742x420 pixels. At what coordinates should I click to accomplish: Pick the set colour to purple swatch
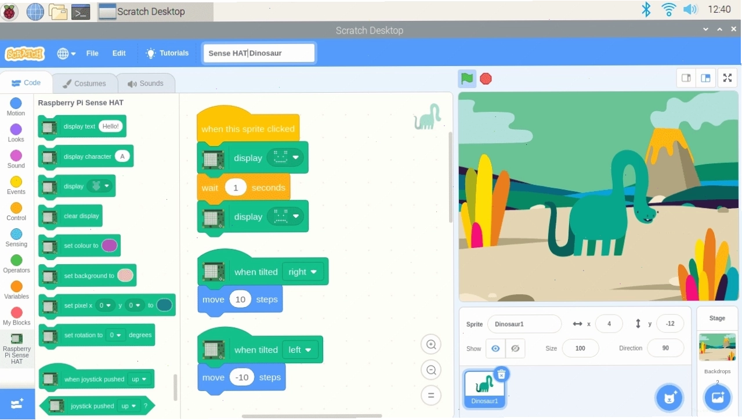110,246
